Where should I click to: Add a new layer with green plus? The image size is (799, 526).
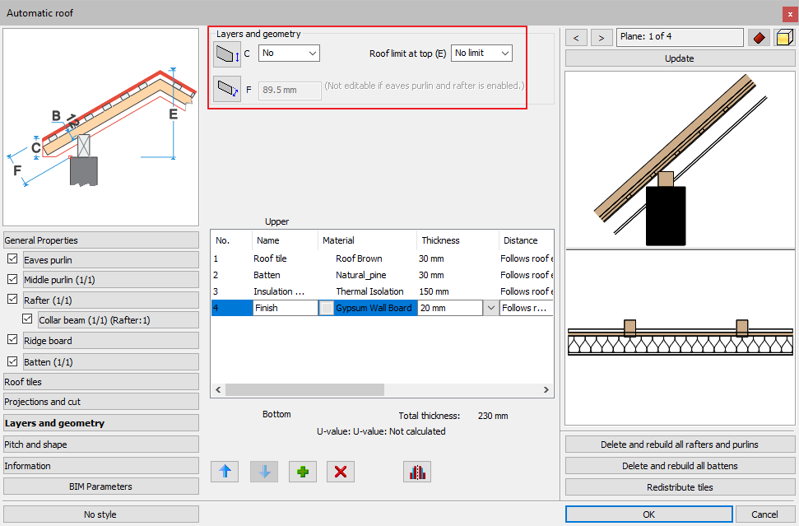click(303, 472)
